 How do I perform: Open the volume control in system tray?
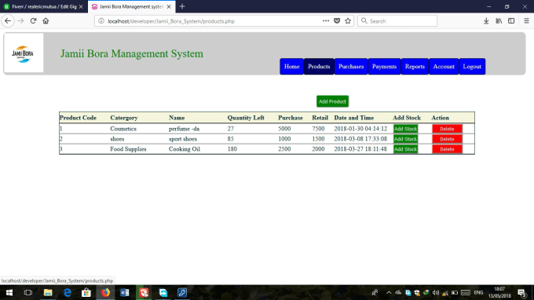point(436,292)
